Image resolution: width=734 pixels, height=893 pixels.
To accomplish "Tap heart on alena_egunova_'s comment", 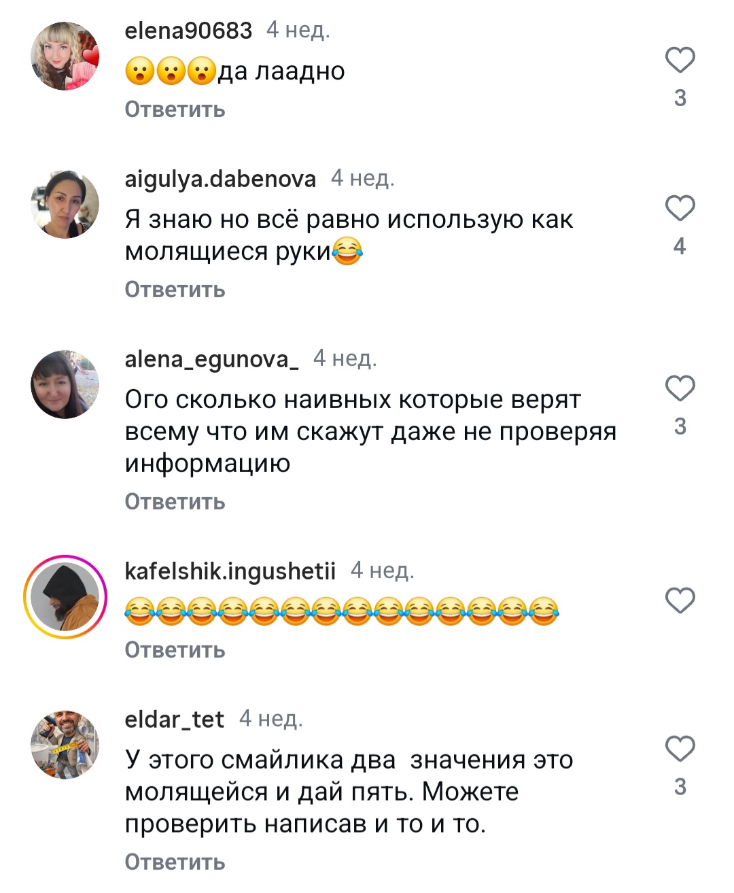I will click(x=680, y=388).
